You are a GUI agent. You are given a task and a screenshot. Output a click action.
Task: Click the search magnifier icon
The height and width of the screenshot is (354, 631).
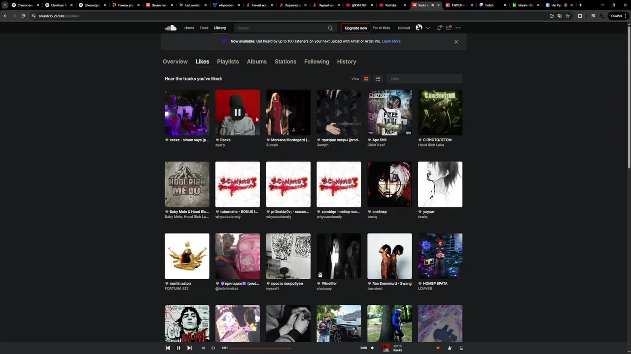[x=330, y=28]
